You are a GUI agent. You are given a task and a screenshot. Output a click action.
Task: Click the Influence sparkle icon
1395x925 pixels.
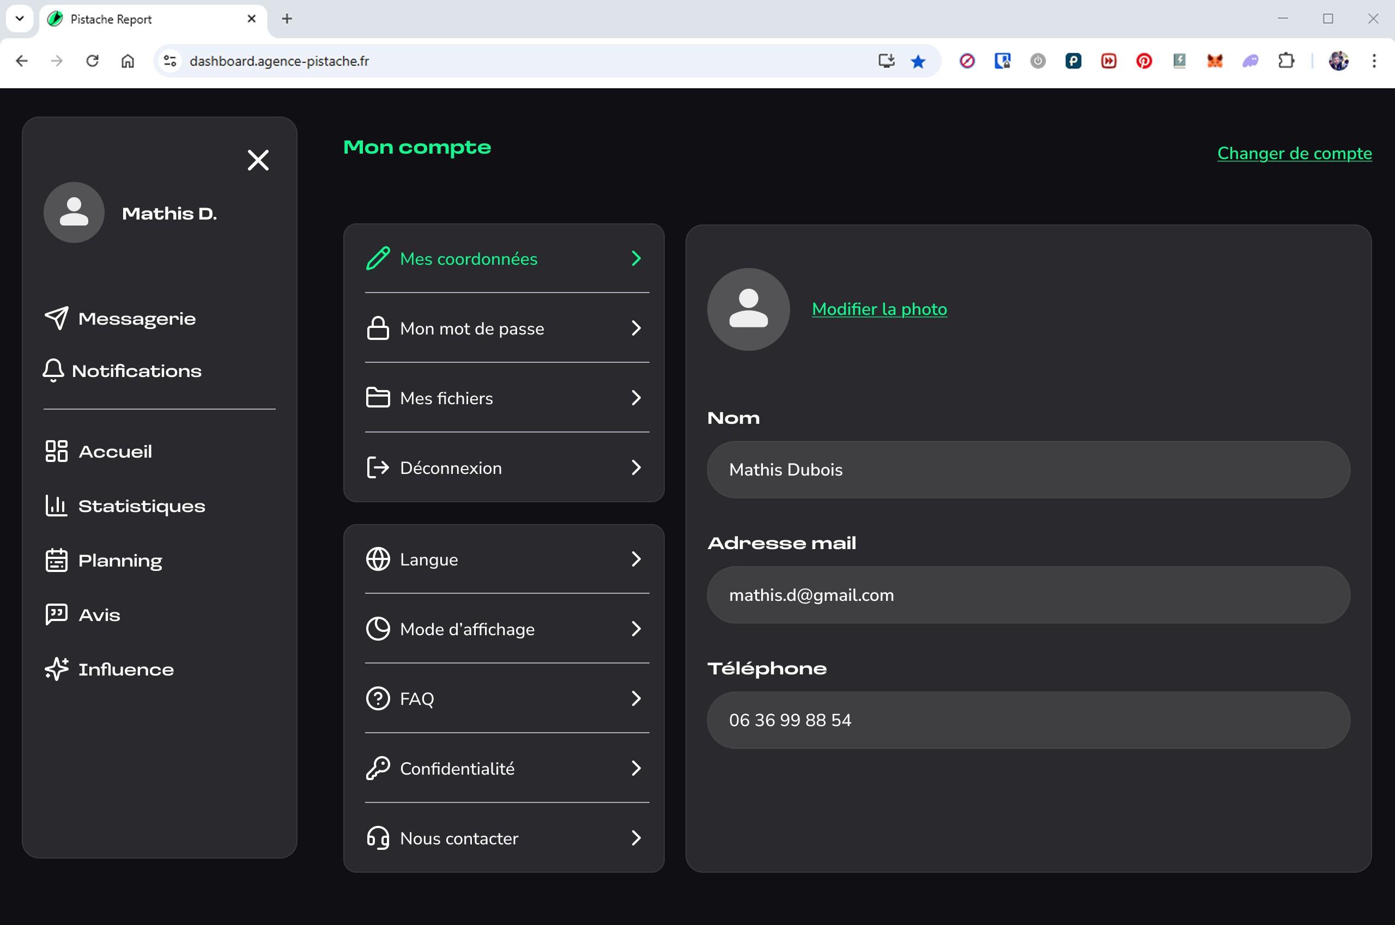[57, 668]
